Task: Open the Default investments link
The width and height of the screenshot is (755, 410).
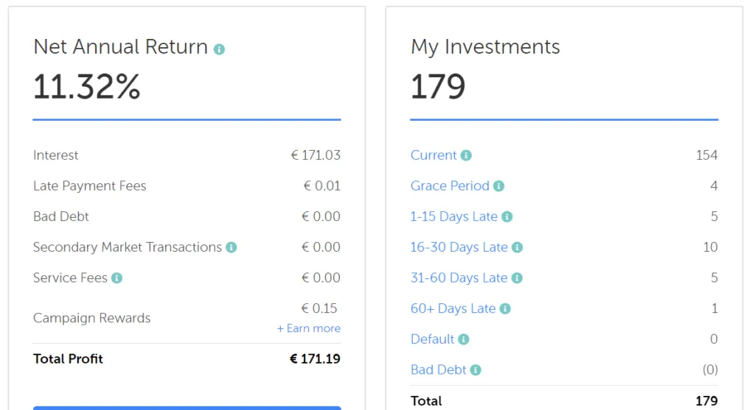Action: (432, 339)
